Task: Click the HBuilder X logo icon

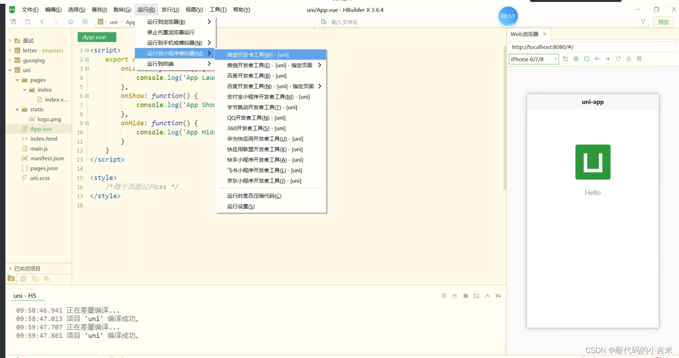Action: [x=12, y=9]
